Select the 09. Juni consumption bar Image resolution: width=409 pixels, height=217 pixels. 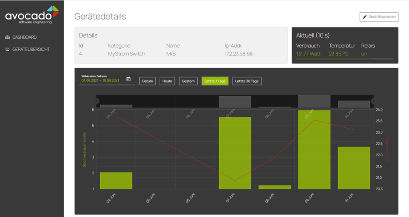click(x=314, y=150)
